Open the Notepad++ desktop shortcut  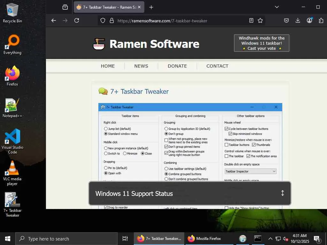pos(12,108)
